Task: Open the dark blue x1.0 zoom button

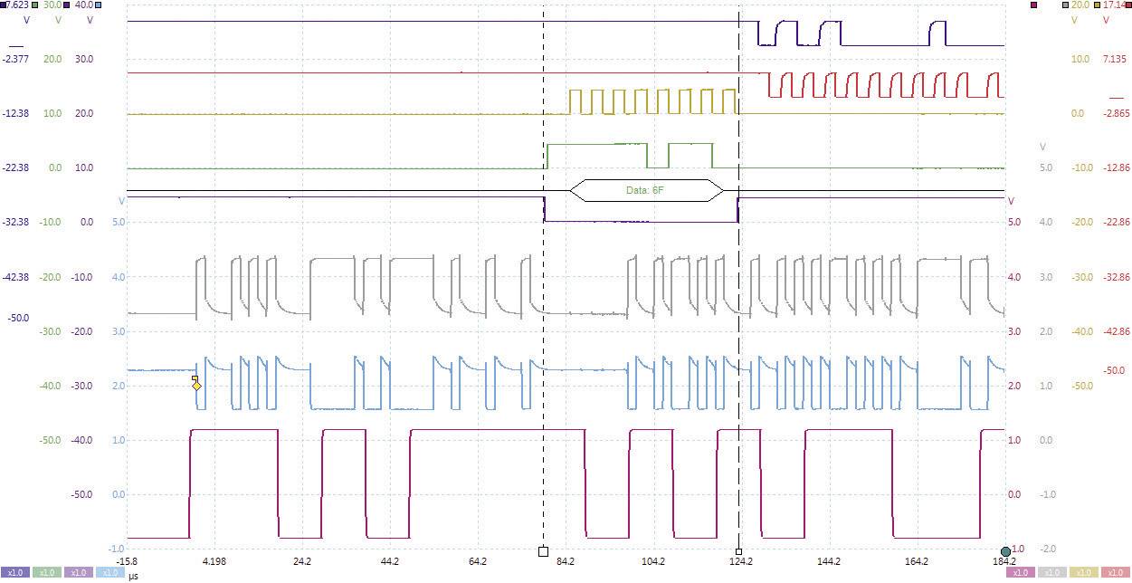Action: pos(15,573)
